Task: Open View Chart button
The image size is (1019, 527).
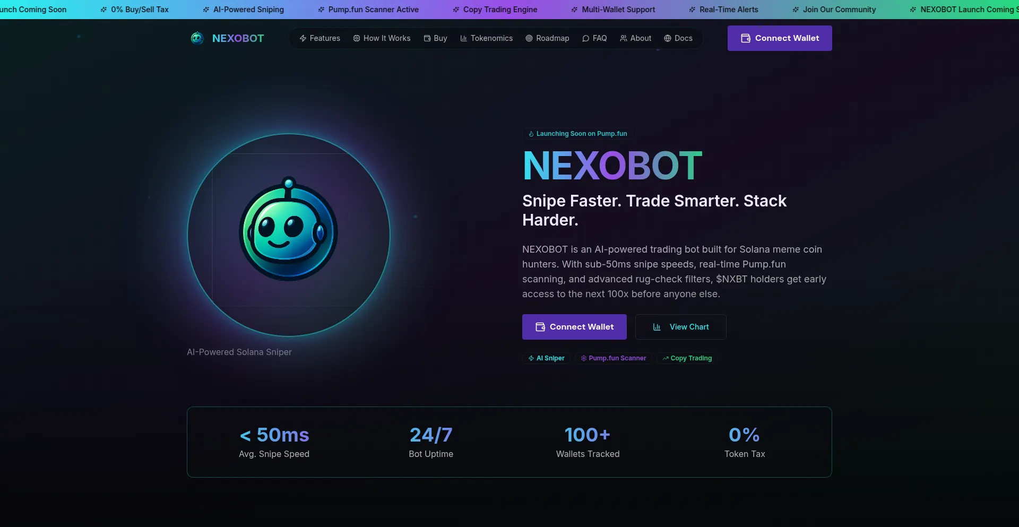Action: pyautogui.click(x=680, y=327)
